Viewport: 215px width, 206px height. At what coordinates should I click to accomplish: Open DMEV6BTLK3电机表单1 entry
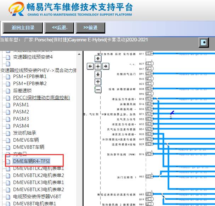pyautogui.click(x=38, y=182)
